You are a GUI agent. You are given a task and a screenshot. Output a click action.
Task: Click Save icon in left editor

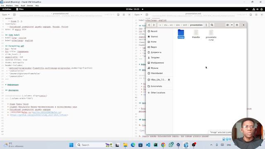(x=118, y=15)
